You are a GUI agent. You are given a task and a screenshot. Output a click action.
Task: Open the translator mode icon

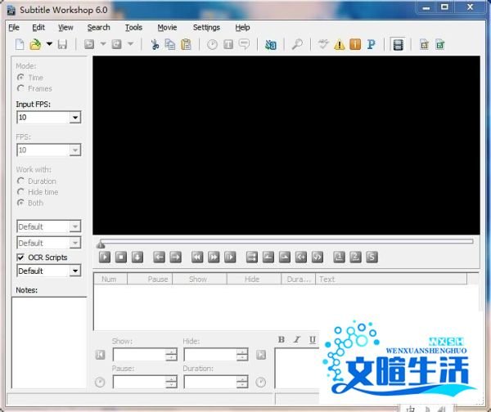pyautogui.click(x=271, y=45)
